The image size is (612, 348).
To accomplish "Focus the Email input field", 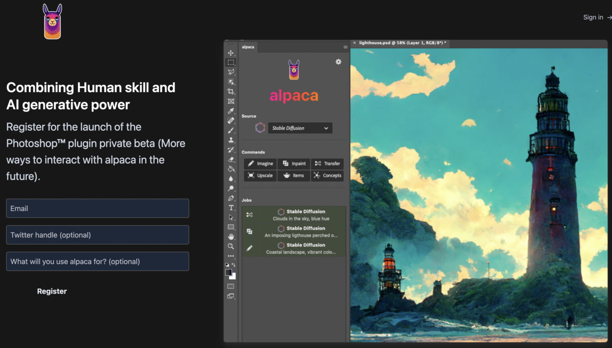I will (97, 208).
